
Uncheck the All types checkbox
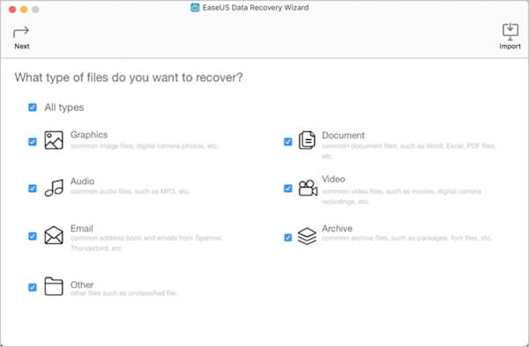[33, 107]
